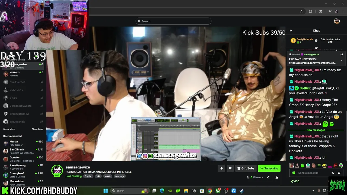347x195 pixels.
Task: Open the 430 channel points balance
Action: tap(295, 181)
